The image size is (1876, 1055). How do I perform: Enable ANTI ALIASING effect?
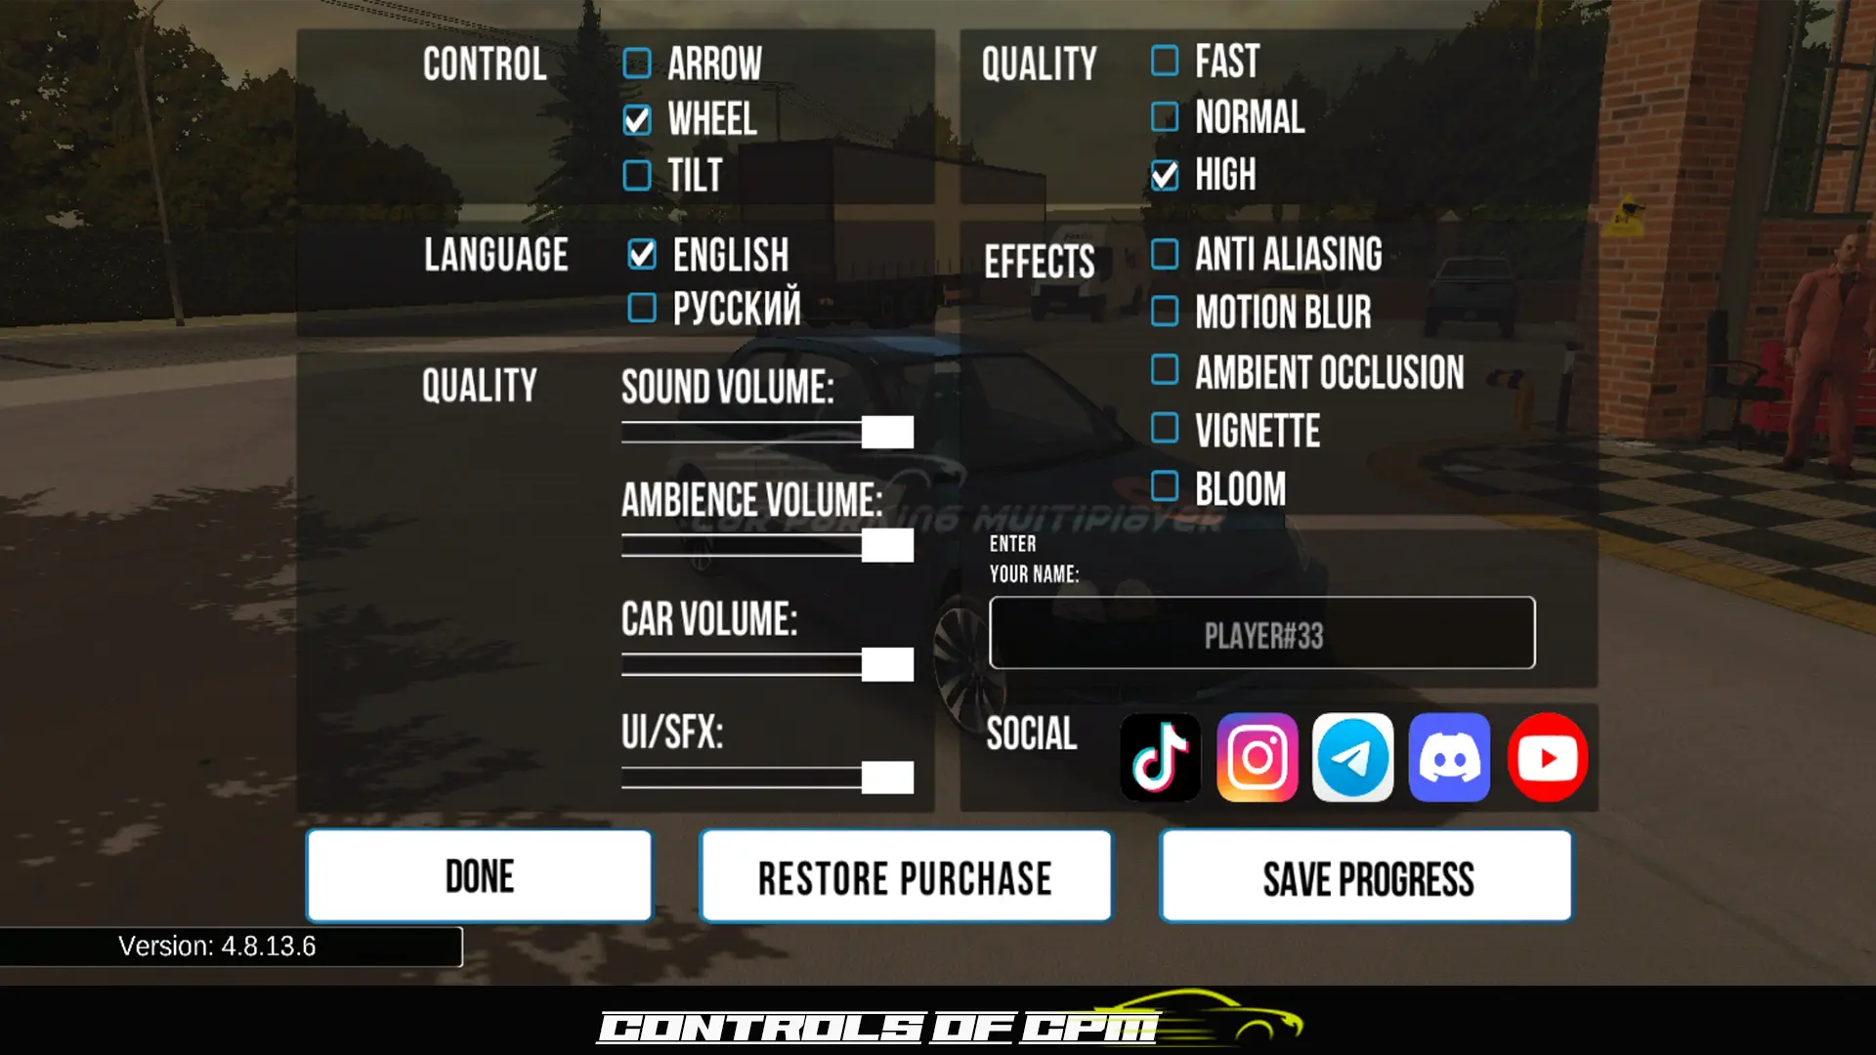1164,255
